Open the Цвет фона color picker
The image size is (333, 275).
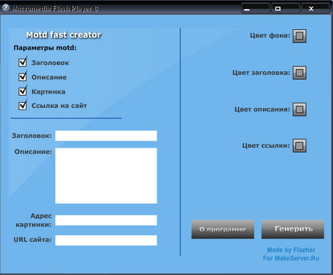coord(299,36)
